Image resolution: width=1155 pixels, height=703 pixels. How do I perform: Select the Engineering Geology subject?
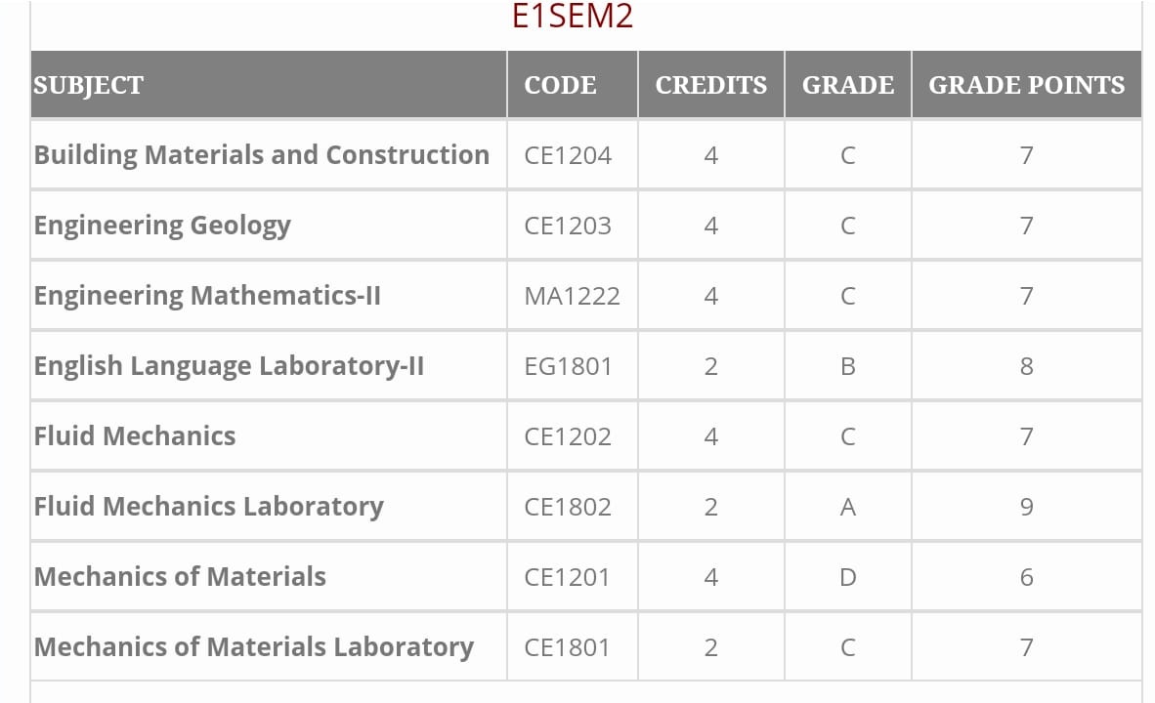[x=162, y=226]
